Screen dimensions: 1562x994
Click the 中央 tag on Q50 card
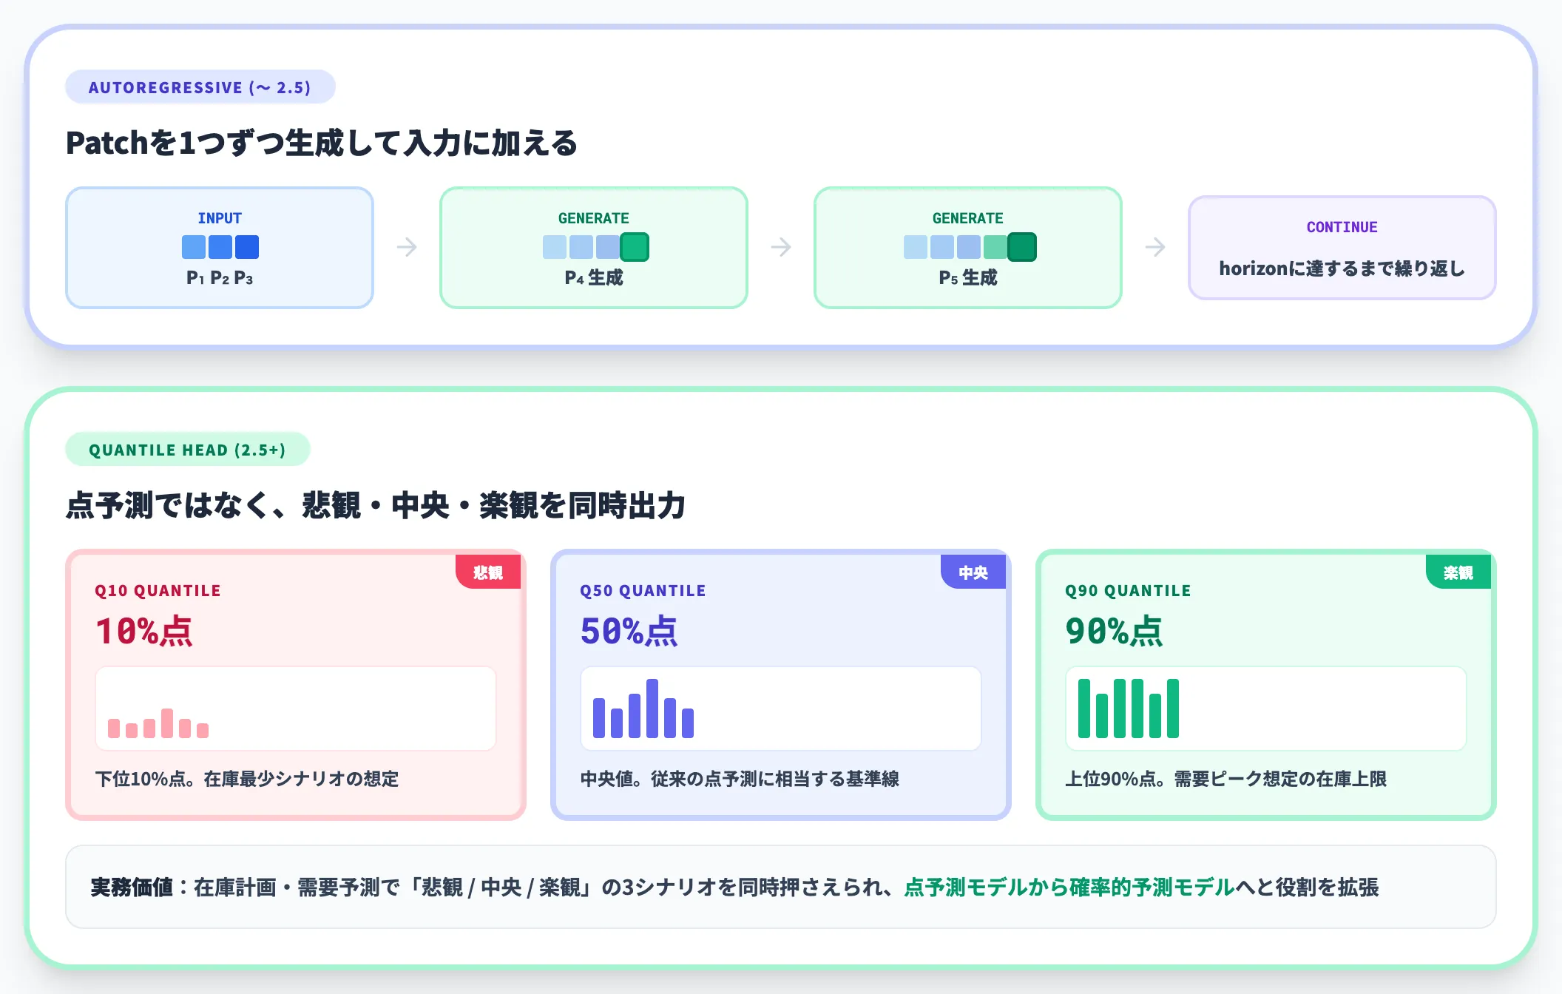[x=973, y=572]
